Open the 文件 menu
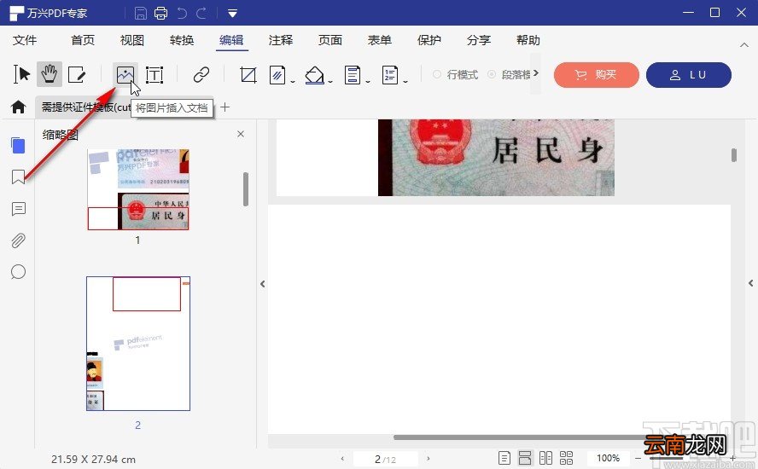Image resolution: width=758 pixels, height=469 pixels. [x=25, y=40]
